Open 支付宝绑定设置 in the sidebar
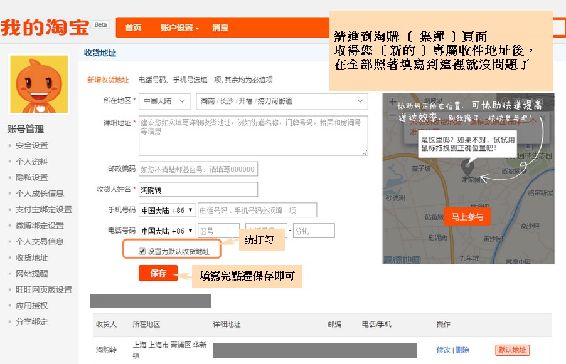The height and width of the screenshot is (364, 566). coord(44,209)
